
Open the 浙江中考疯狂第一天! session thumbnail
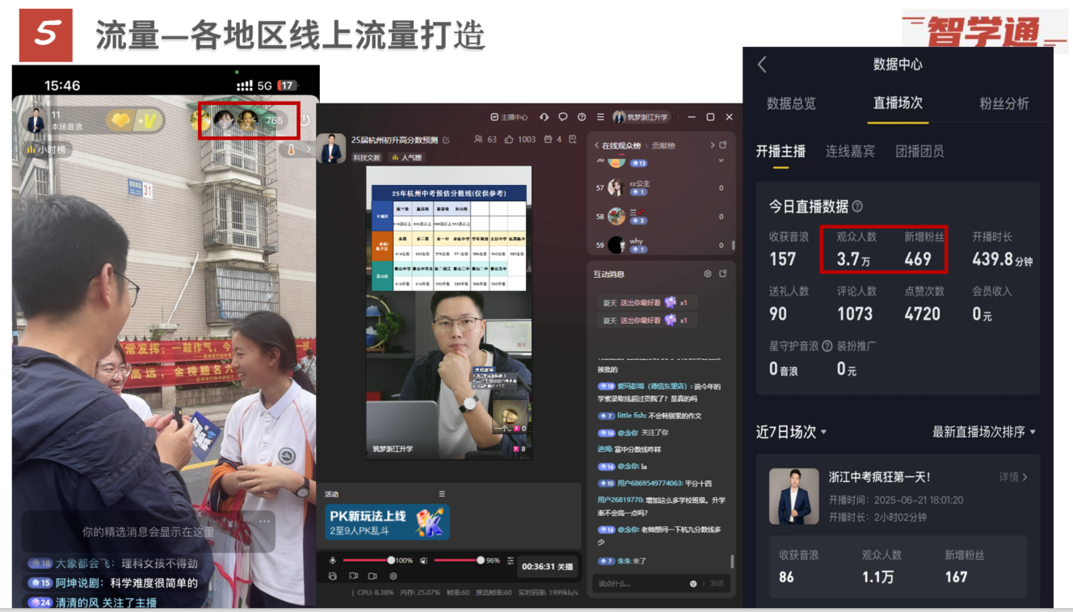coord(793,497)
